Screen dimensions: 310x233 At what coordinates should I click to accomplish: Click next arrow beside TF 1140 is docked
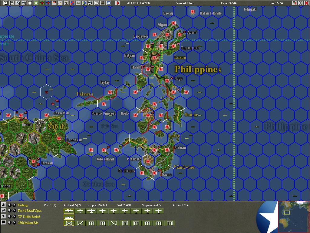point(14,217)
